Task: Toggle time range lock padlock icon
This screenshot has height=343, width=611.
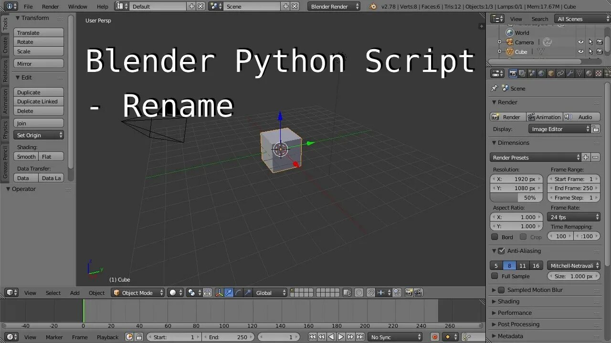Action: [138, 337]
